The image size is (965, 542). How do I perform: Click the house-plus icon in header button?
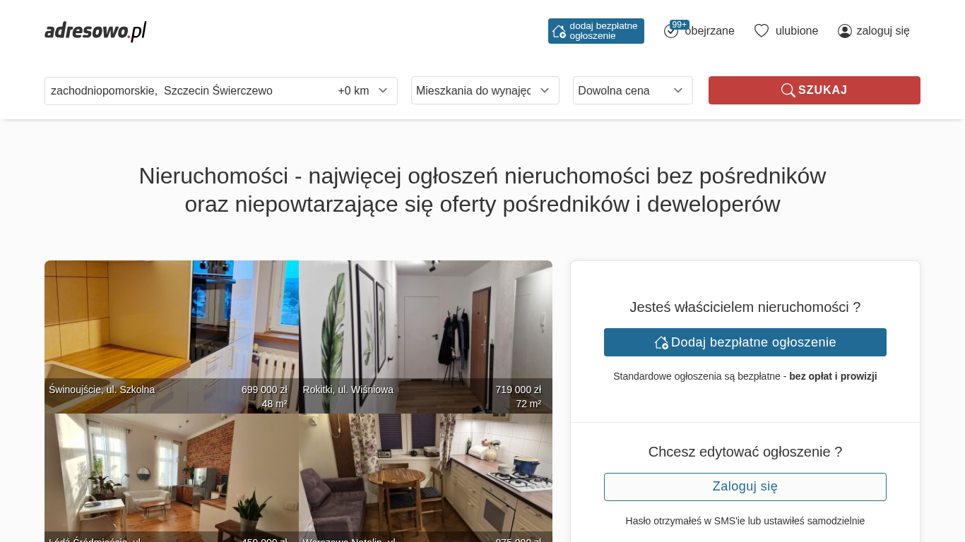click(x=559, y=31)
